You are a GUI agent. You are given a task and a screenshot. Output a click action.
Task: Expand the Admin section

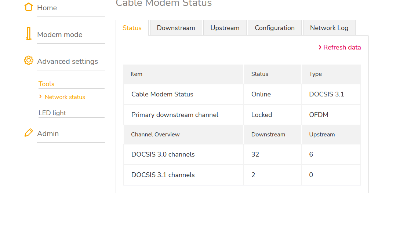tap(48, 133)
